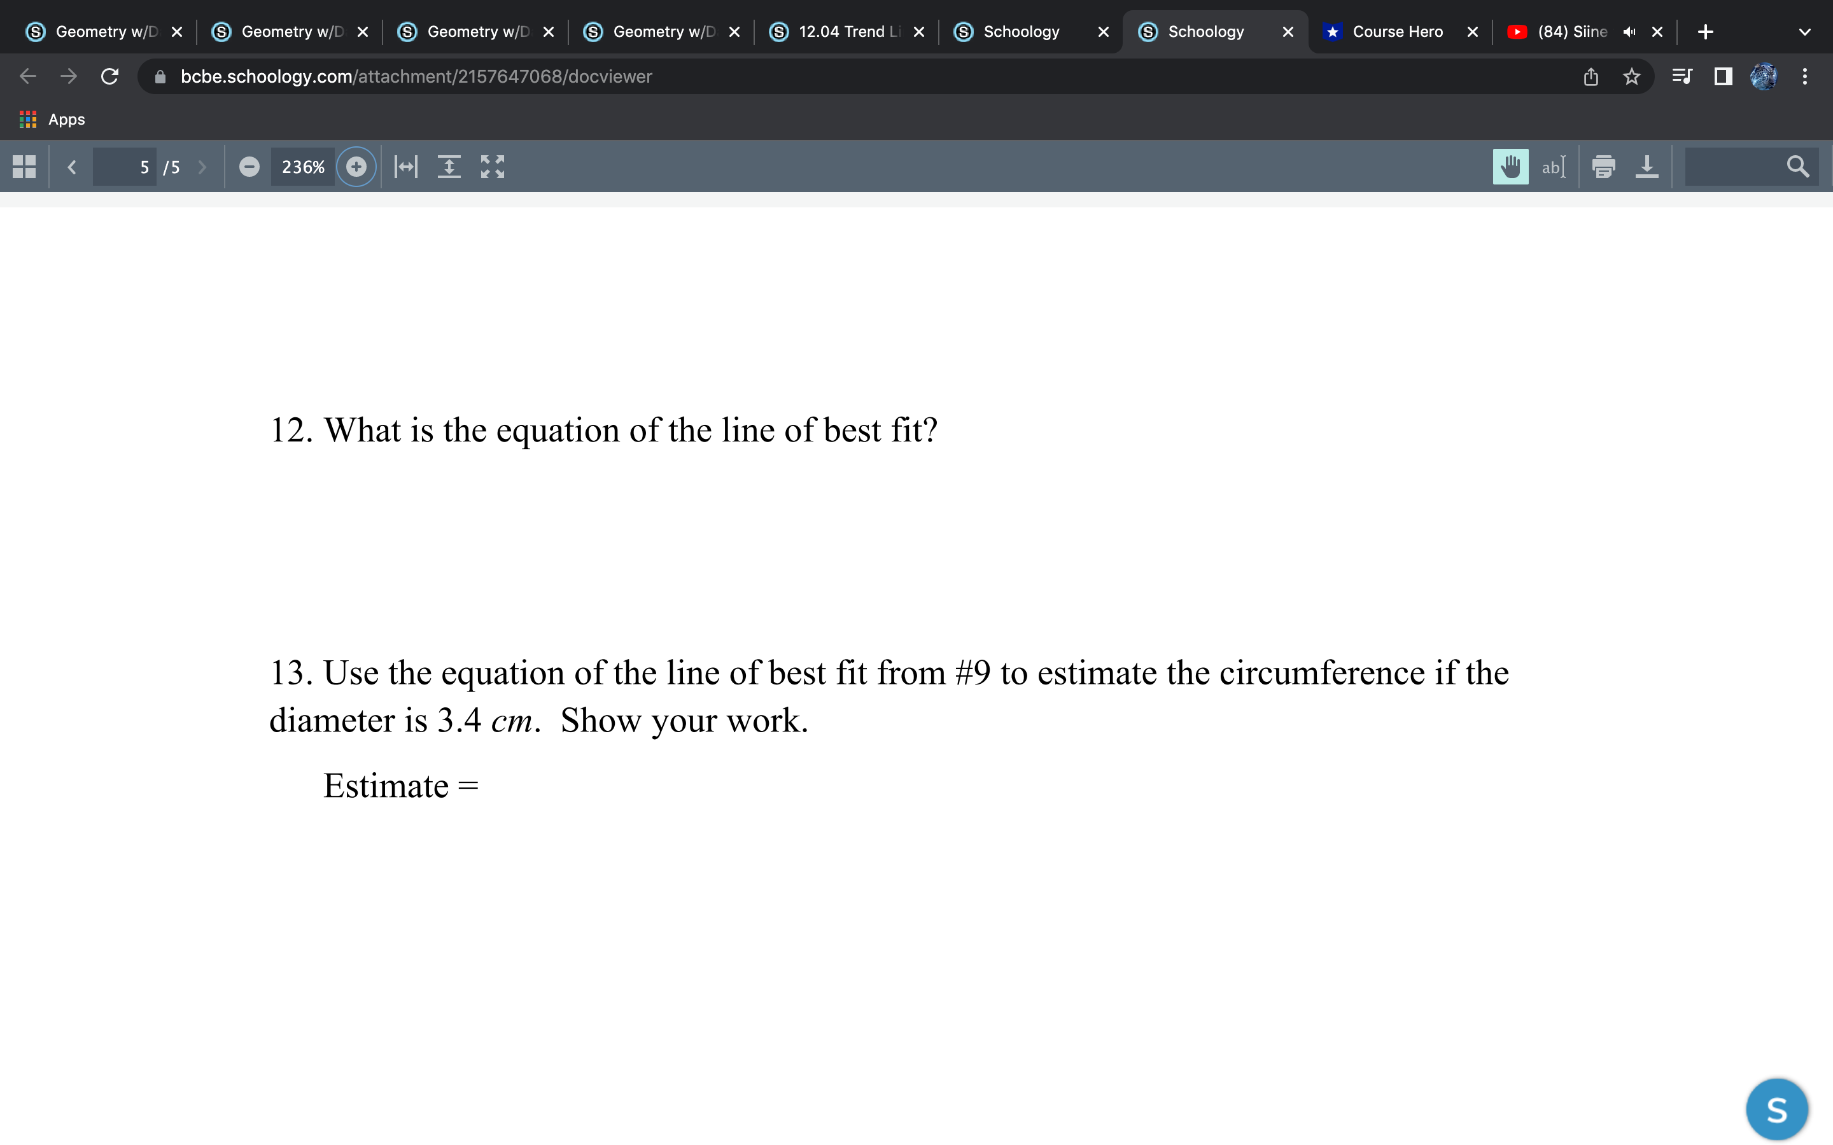
Task: Switch to the Course Hero tab
Action: tap(1398, 31)
